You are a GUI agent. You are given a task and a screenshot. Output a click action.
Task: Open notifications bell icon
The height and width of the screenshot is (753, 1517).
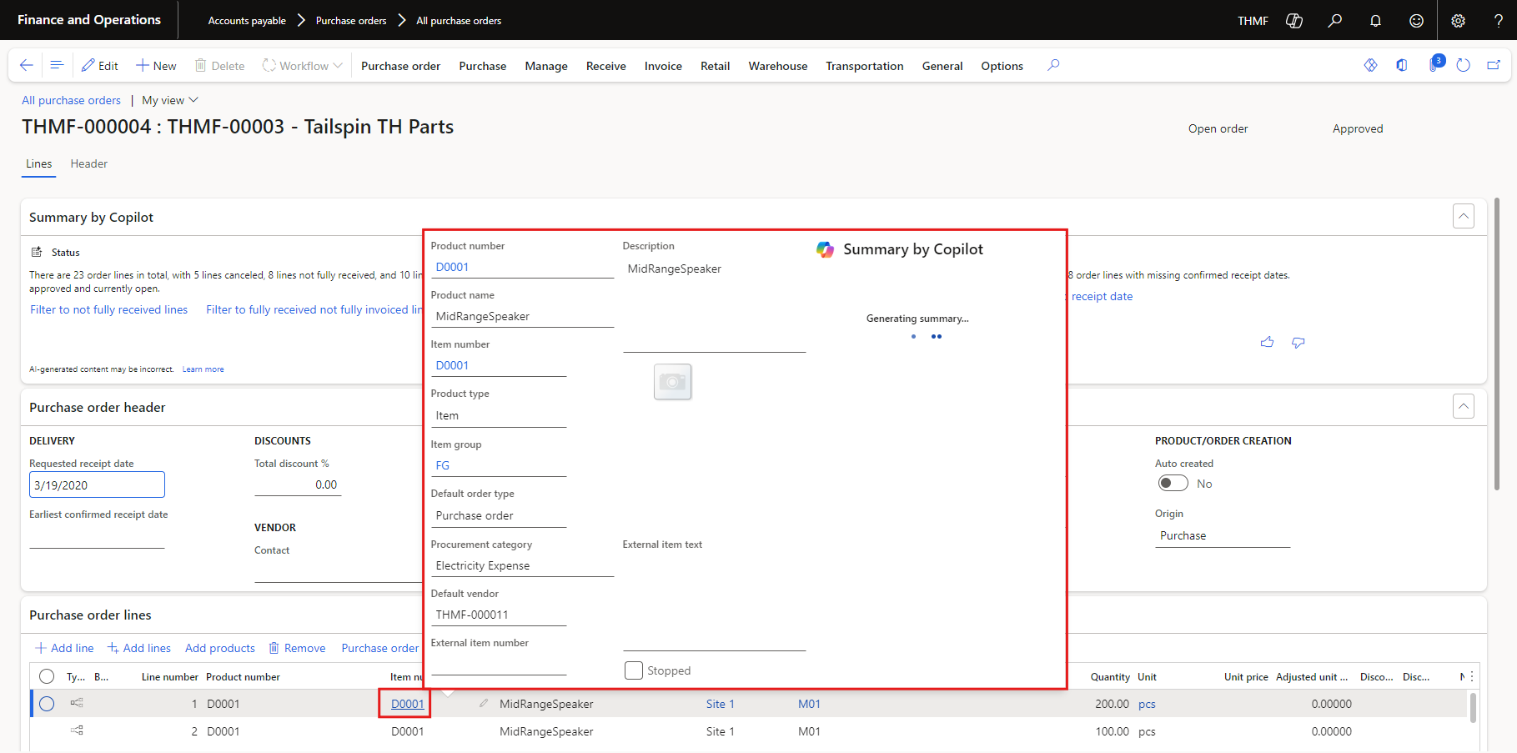click(x=1375, y=21)
